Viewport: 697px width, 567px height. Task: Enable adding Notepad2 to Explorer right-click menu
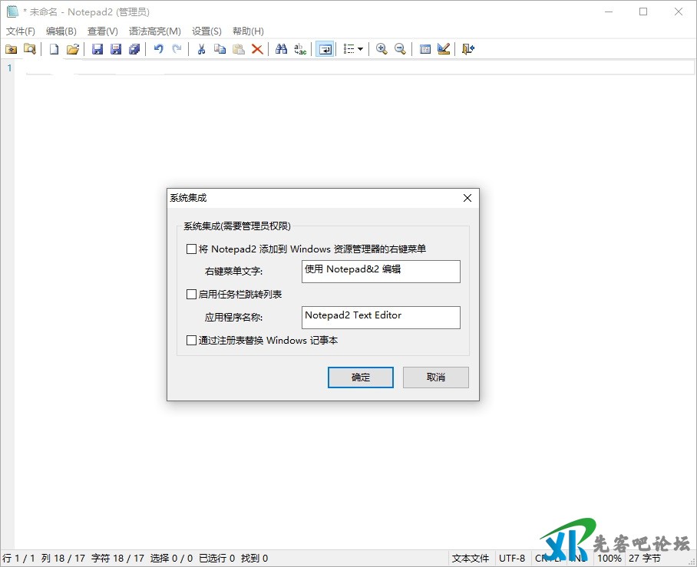[x=192, y=249]
